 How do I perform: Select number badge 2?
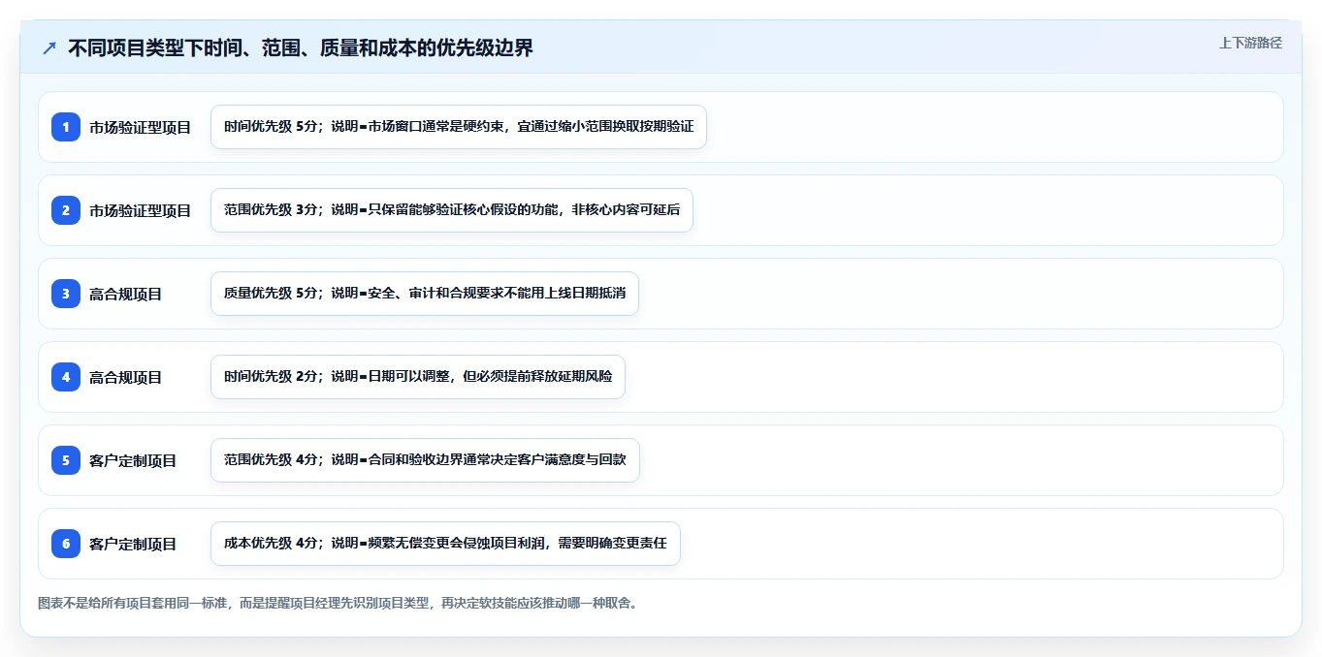(66, 210)
